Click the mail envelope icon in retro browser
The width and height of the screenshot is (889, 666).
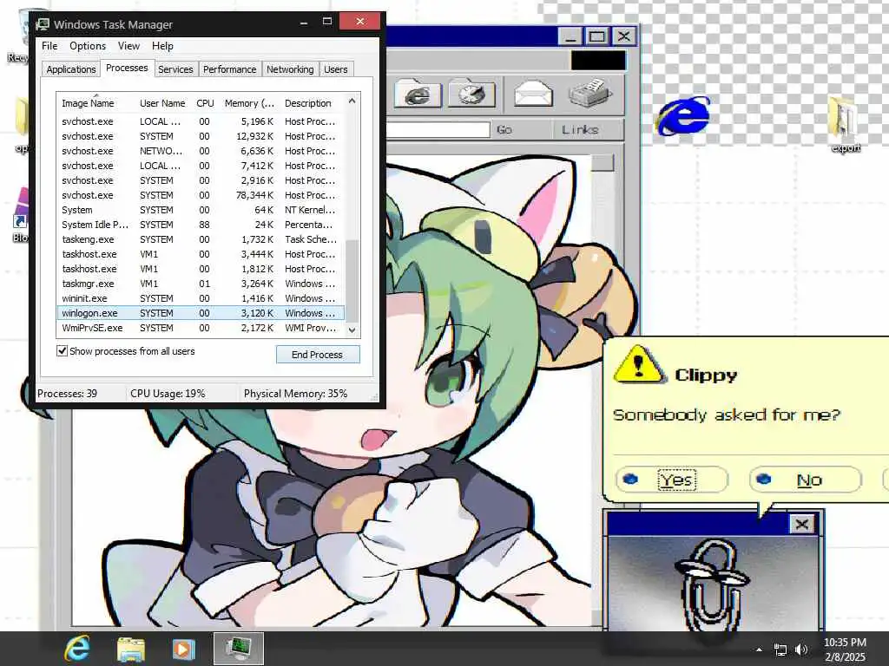coord(533,94)
